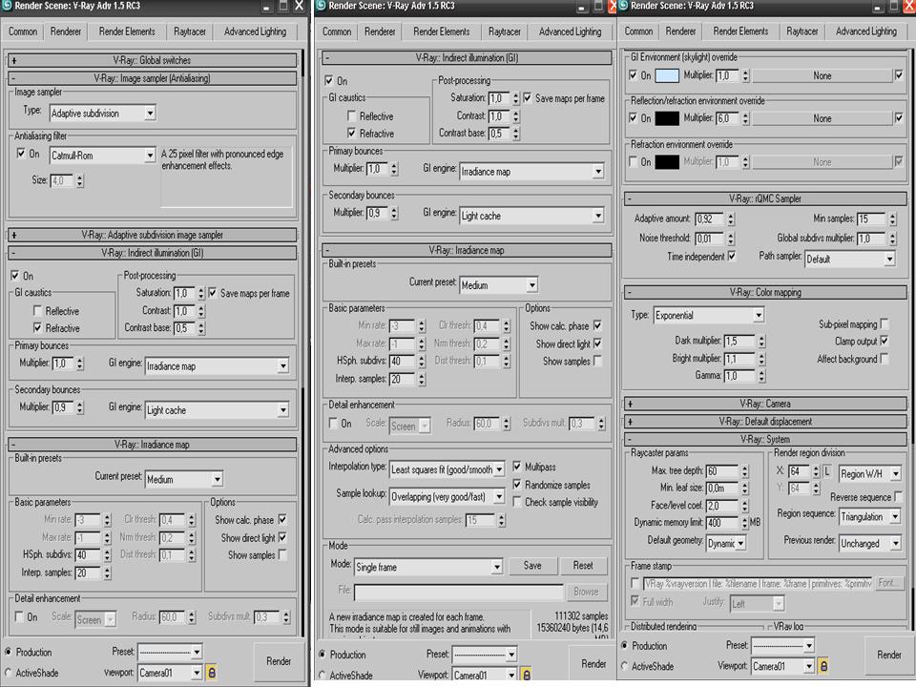
Task: Click Noise threshold spinner arrows
Action: (x=731, y=239)
